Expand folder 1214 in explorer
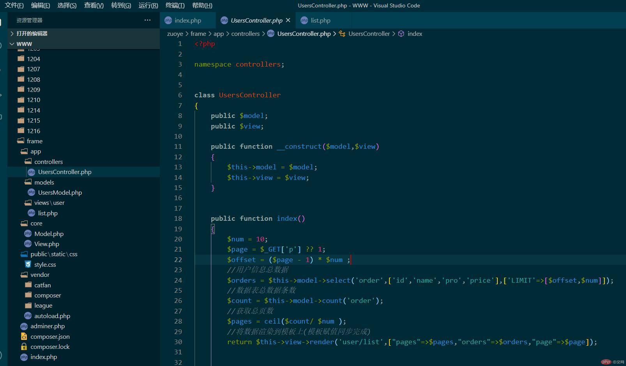 point(83,110)
